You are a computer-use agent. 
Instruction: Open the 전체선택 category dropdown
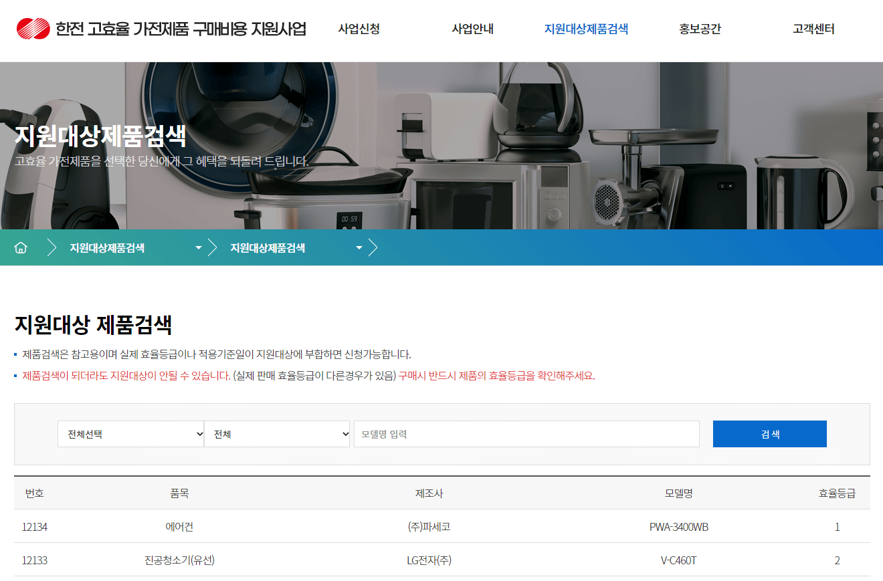[x=131, y=433]
